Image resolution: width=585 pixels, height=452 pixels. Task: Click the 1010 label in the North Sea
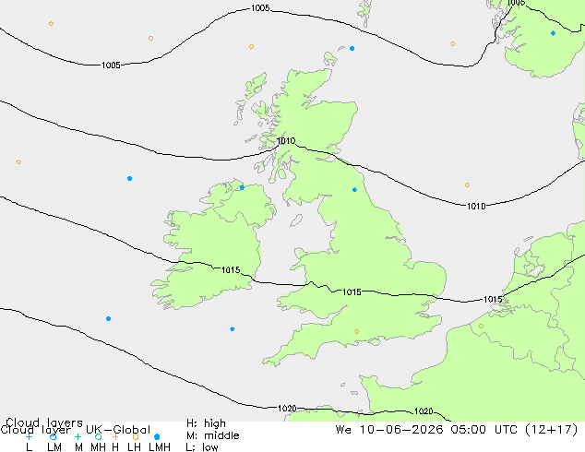click(476, 206)
